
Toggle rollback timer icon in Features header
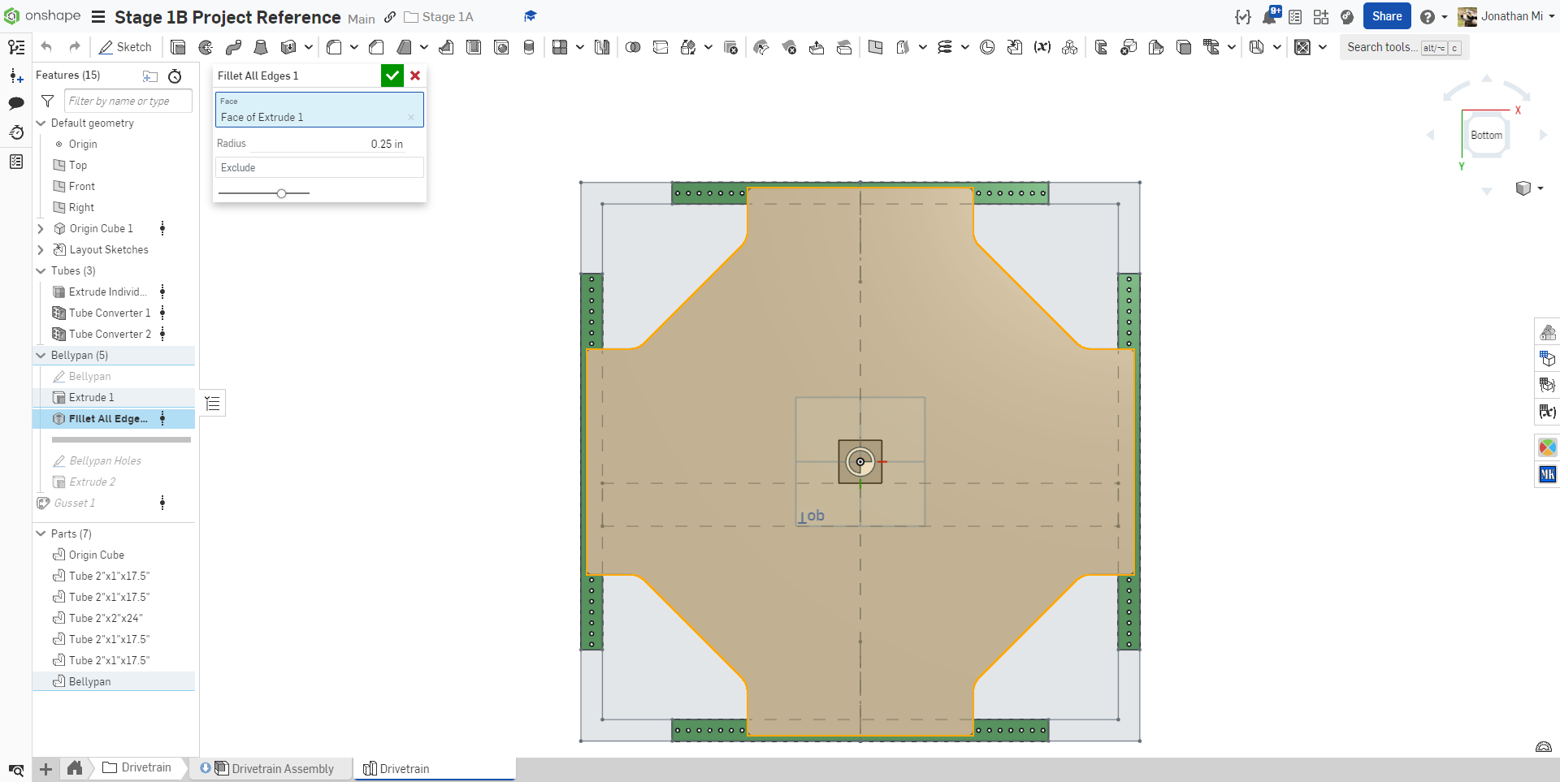pyautogui.click(x=175, y=76)
